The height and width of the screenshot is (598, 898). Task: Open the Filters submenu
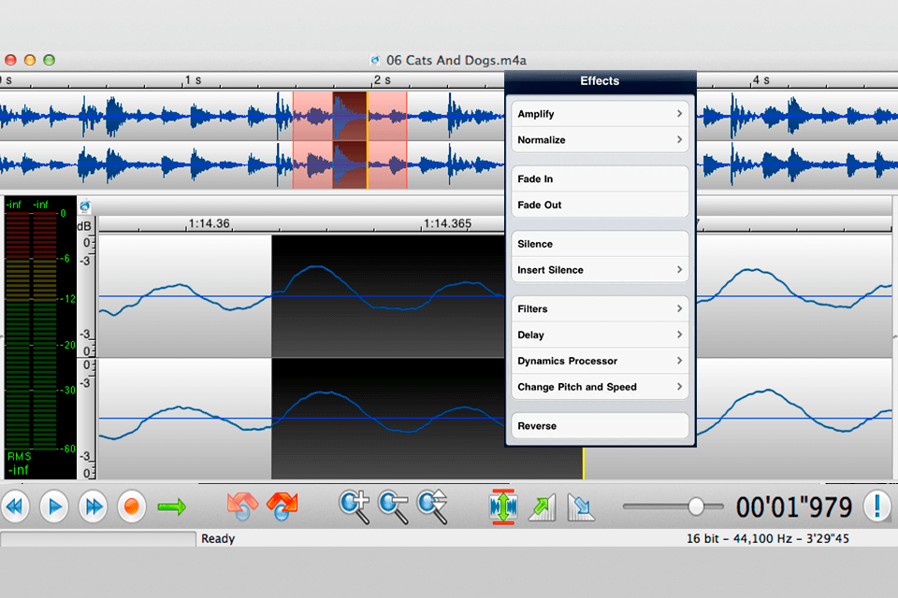pos(600,308)
